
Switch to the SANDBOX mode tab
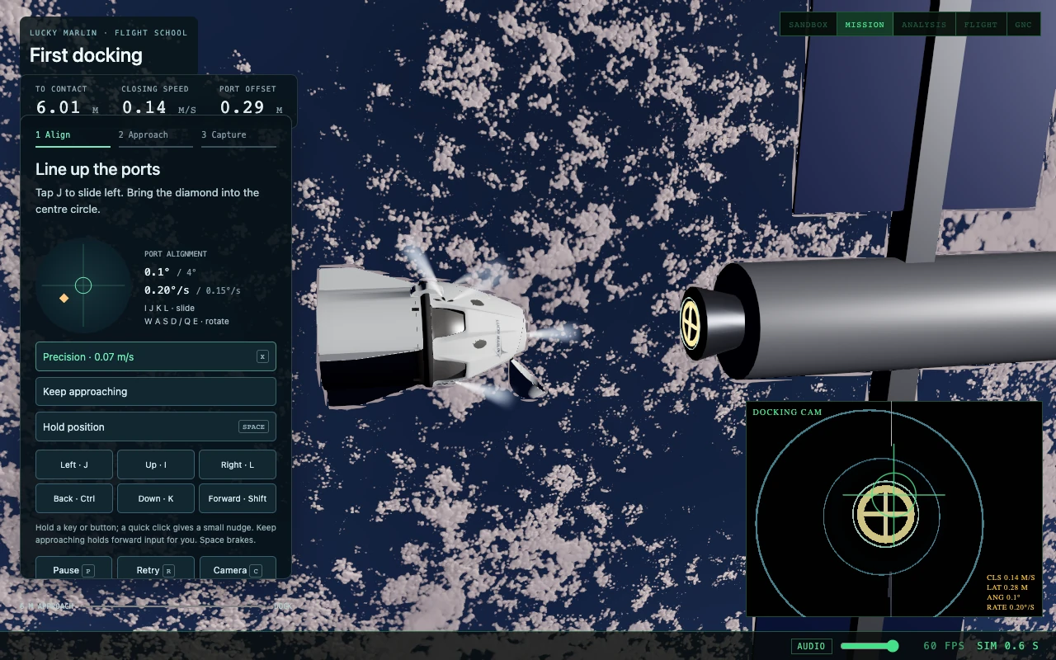pyautogui.click(x=808, y=25)
